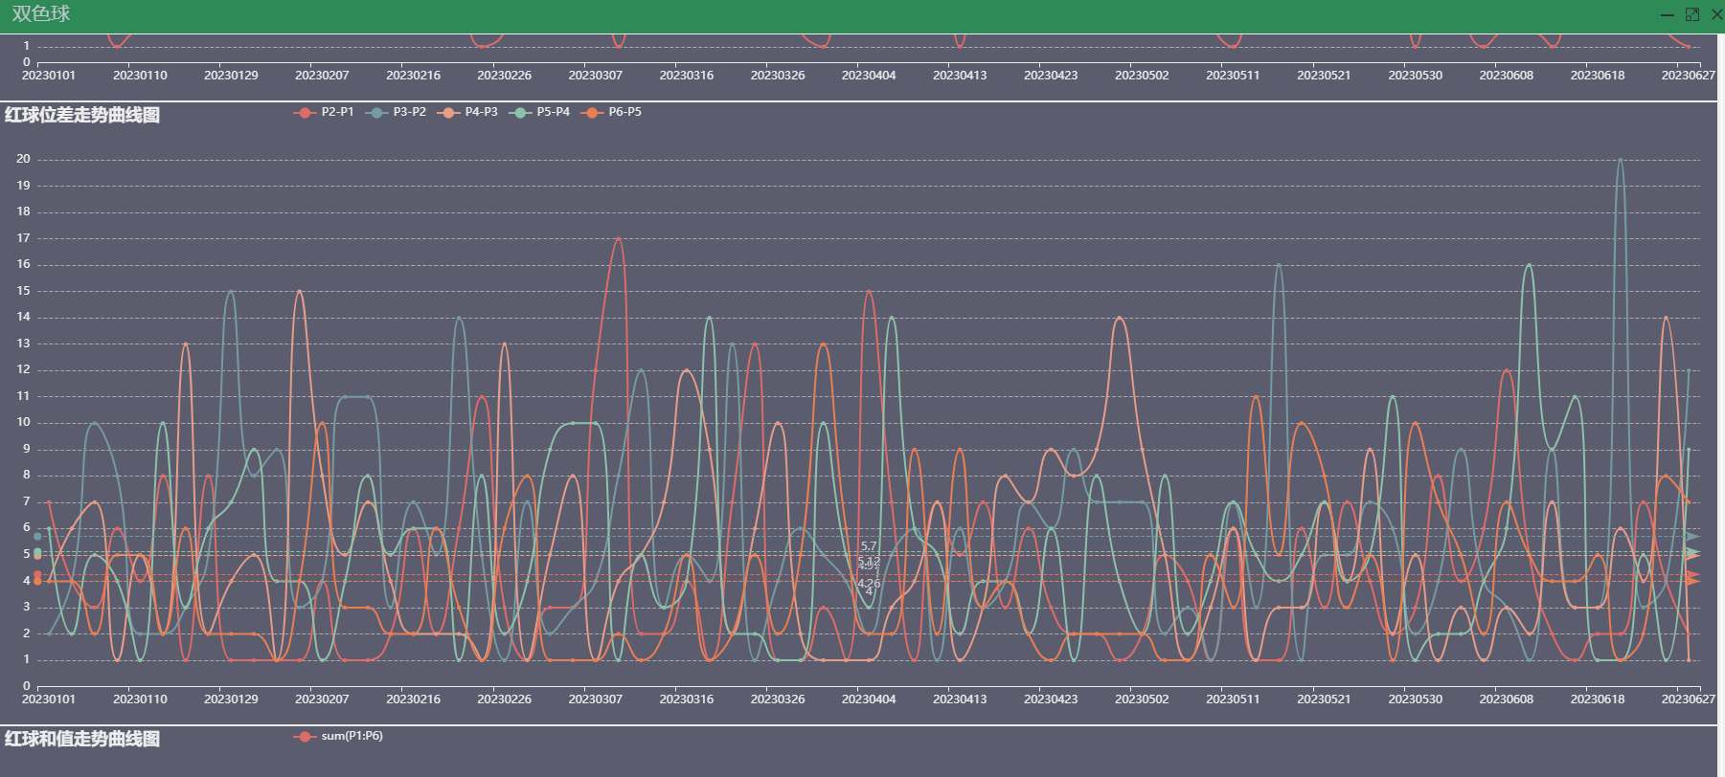Click date 20230404 in the top chart axis
The width and height of the screenshot is (1725, 777).
pos(869,76)
